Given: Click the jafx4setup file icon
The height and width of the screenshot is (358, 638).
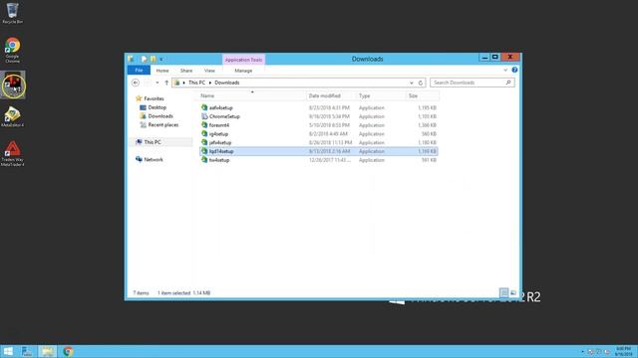Looking at the screenshot, I should click(204, 142).
